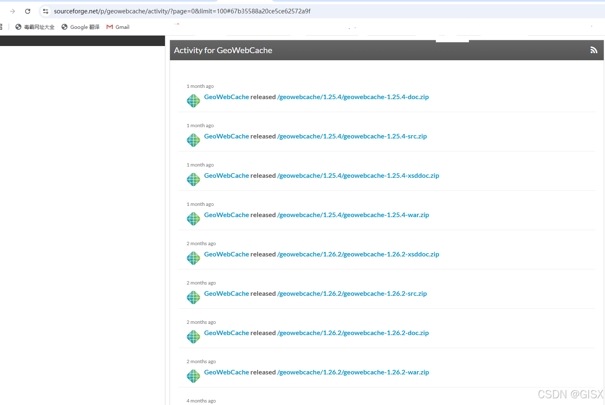The image size is (605, 405).
Task: Click the browser forward arrow
Action: pyautogui.click(x=13, y=11)
